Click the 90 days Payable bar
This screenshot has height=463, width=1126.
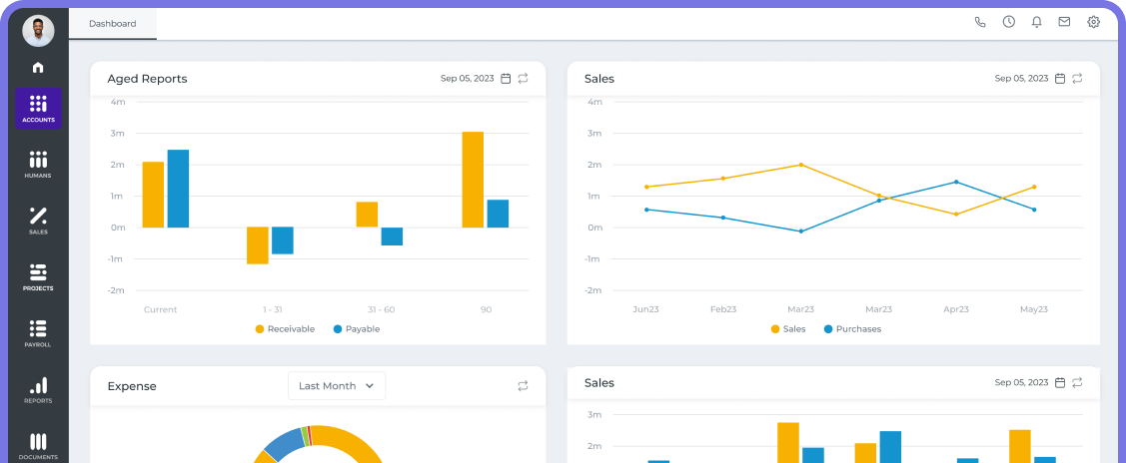498,214
